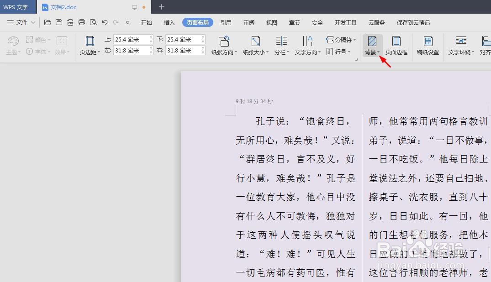Switch to the 审阅 tab

coord(248,22)
